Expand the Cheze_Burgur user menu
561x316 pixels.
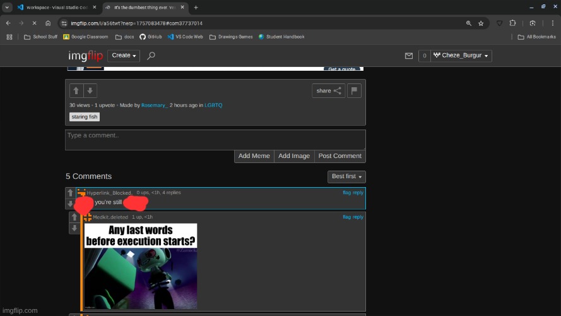(461, 56)
